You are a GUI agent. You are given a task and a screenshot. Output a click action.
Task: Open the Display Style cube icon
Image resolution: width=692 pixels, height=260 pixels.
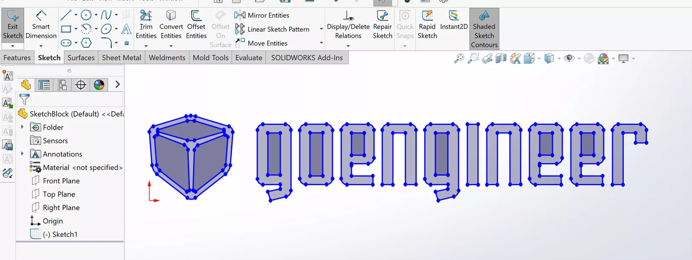click(550, 58)
